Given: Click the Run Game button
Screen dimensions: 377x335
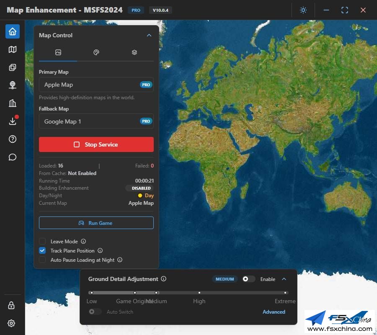Looking at the screenshot, I should (96, 223).
